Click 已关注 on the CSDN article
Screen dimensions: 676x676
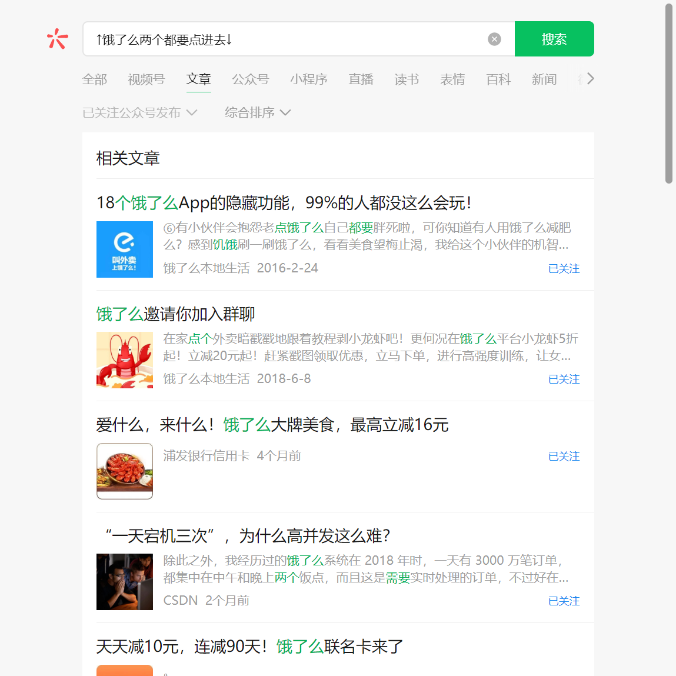[564, 601]
